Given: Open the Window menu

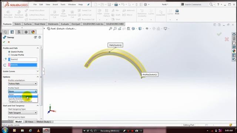Looking at the screenshot, I should (x=72, y=4).
